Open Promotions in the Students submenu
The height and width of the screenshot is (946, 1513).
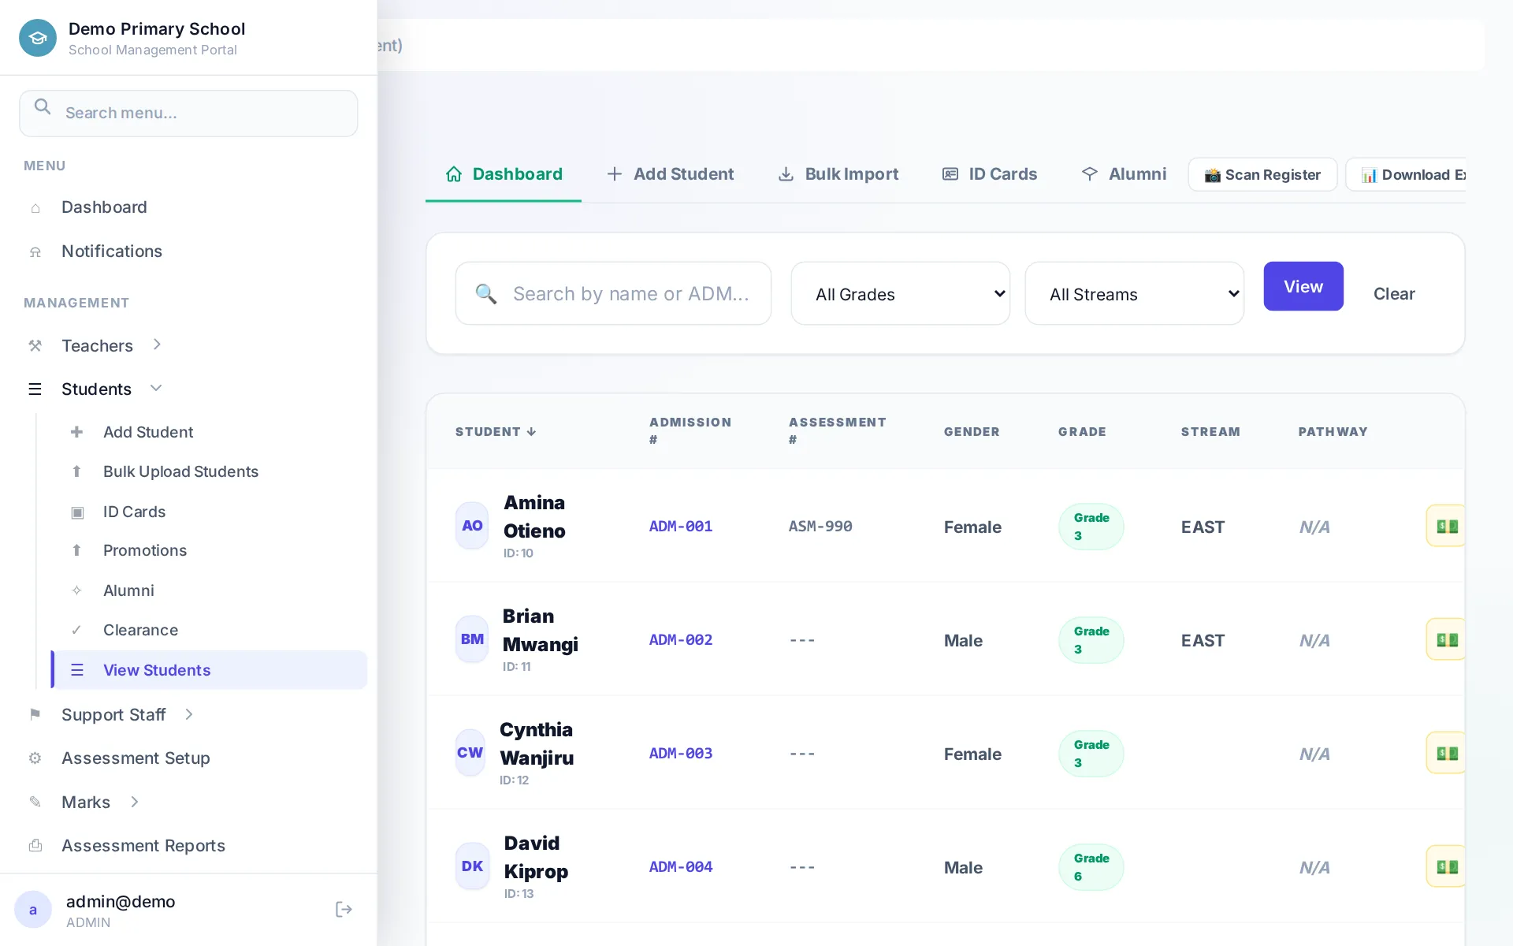[145, 550]
